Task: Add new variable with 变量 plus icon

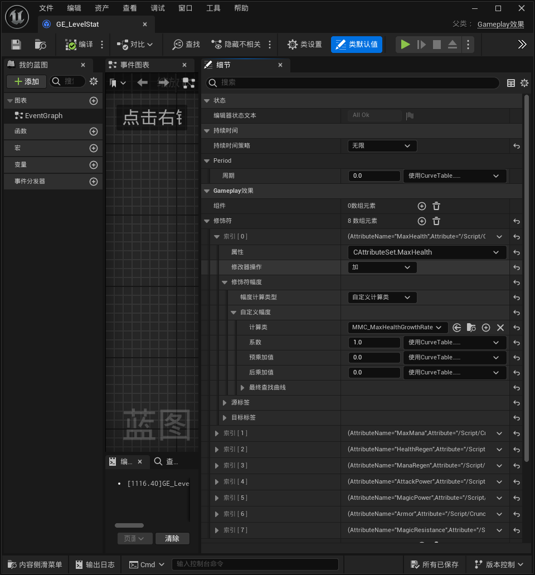Action: coord(94,165)
